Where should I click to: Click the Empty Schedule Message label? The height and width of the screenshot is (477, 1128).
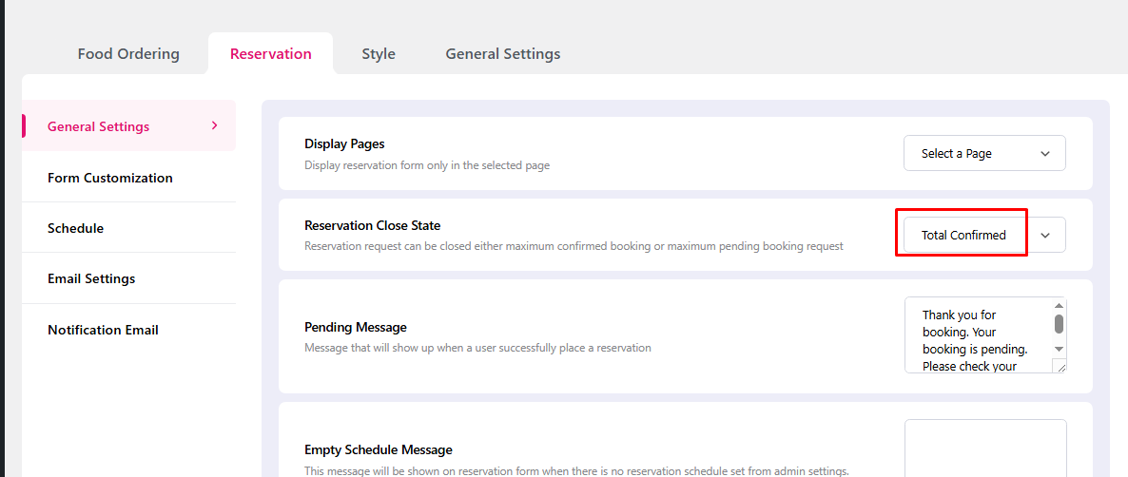click(379, 449)
